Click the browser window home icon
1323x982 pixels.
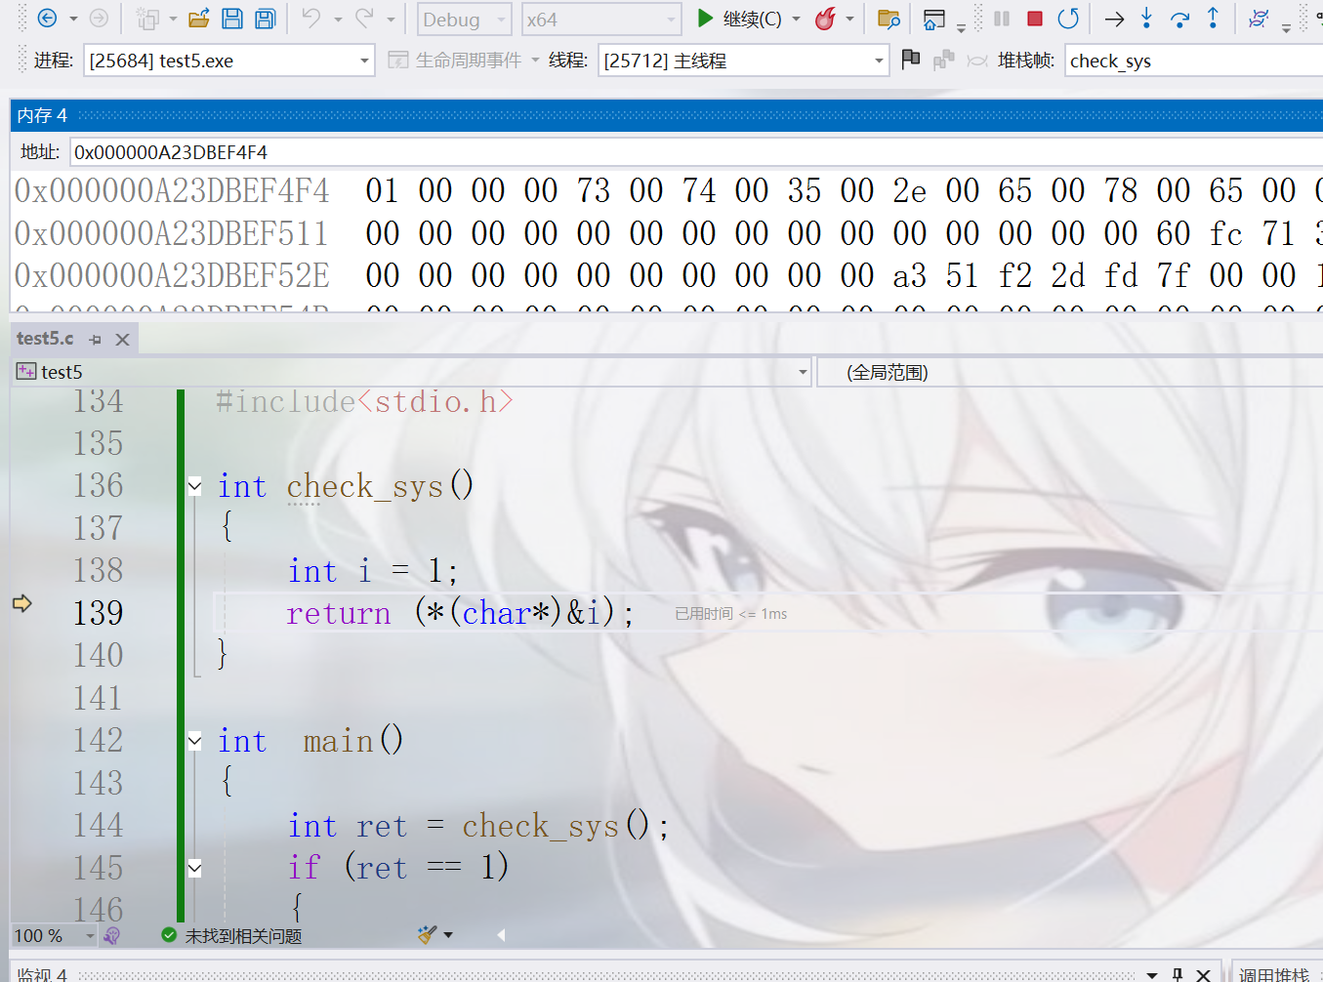point(934,20)
